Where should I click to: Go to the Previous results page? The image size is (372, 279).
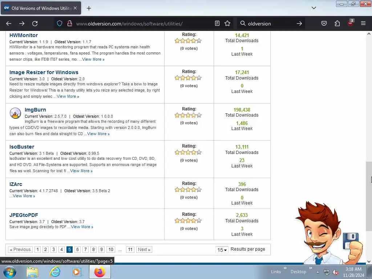pos(20,250)
